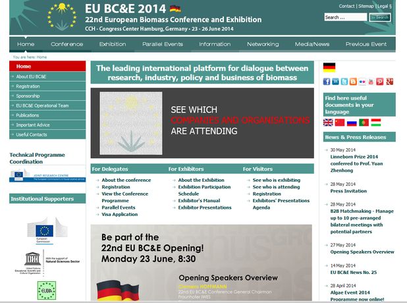Open the Conference menu
The image size is (407, 303).
click(67, 44)
